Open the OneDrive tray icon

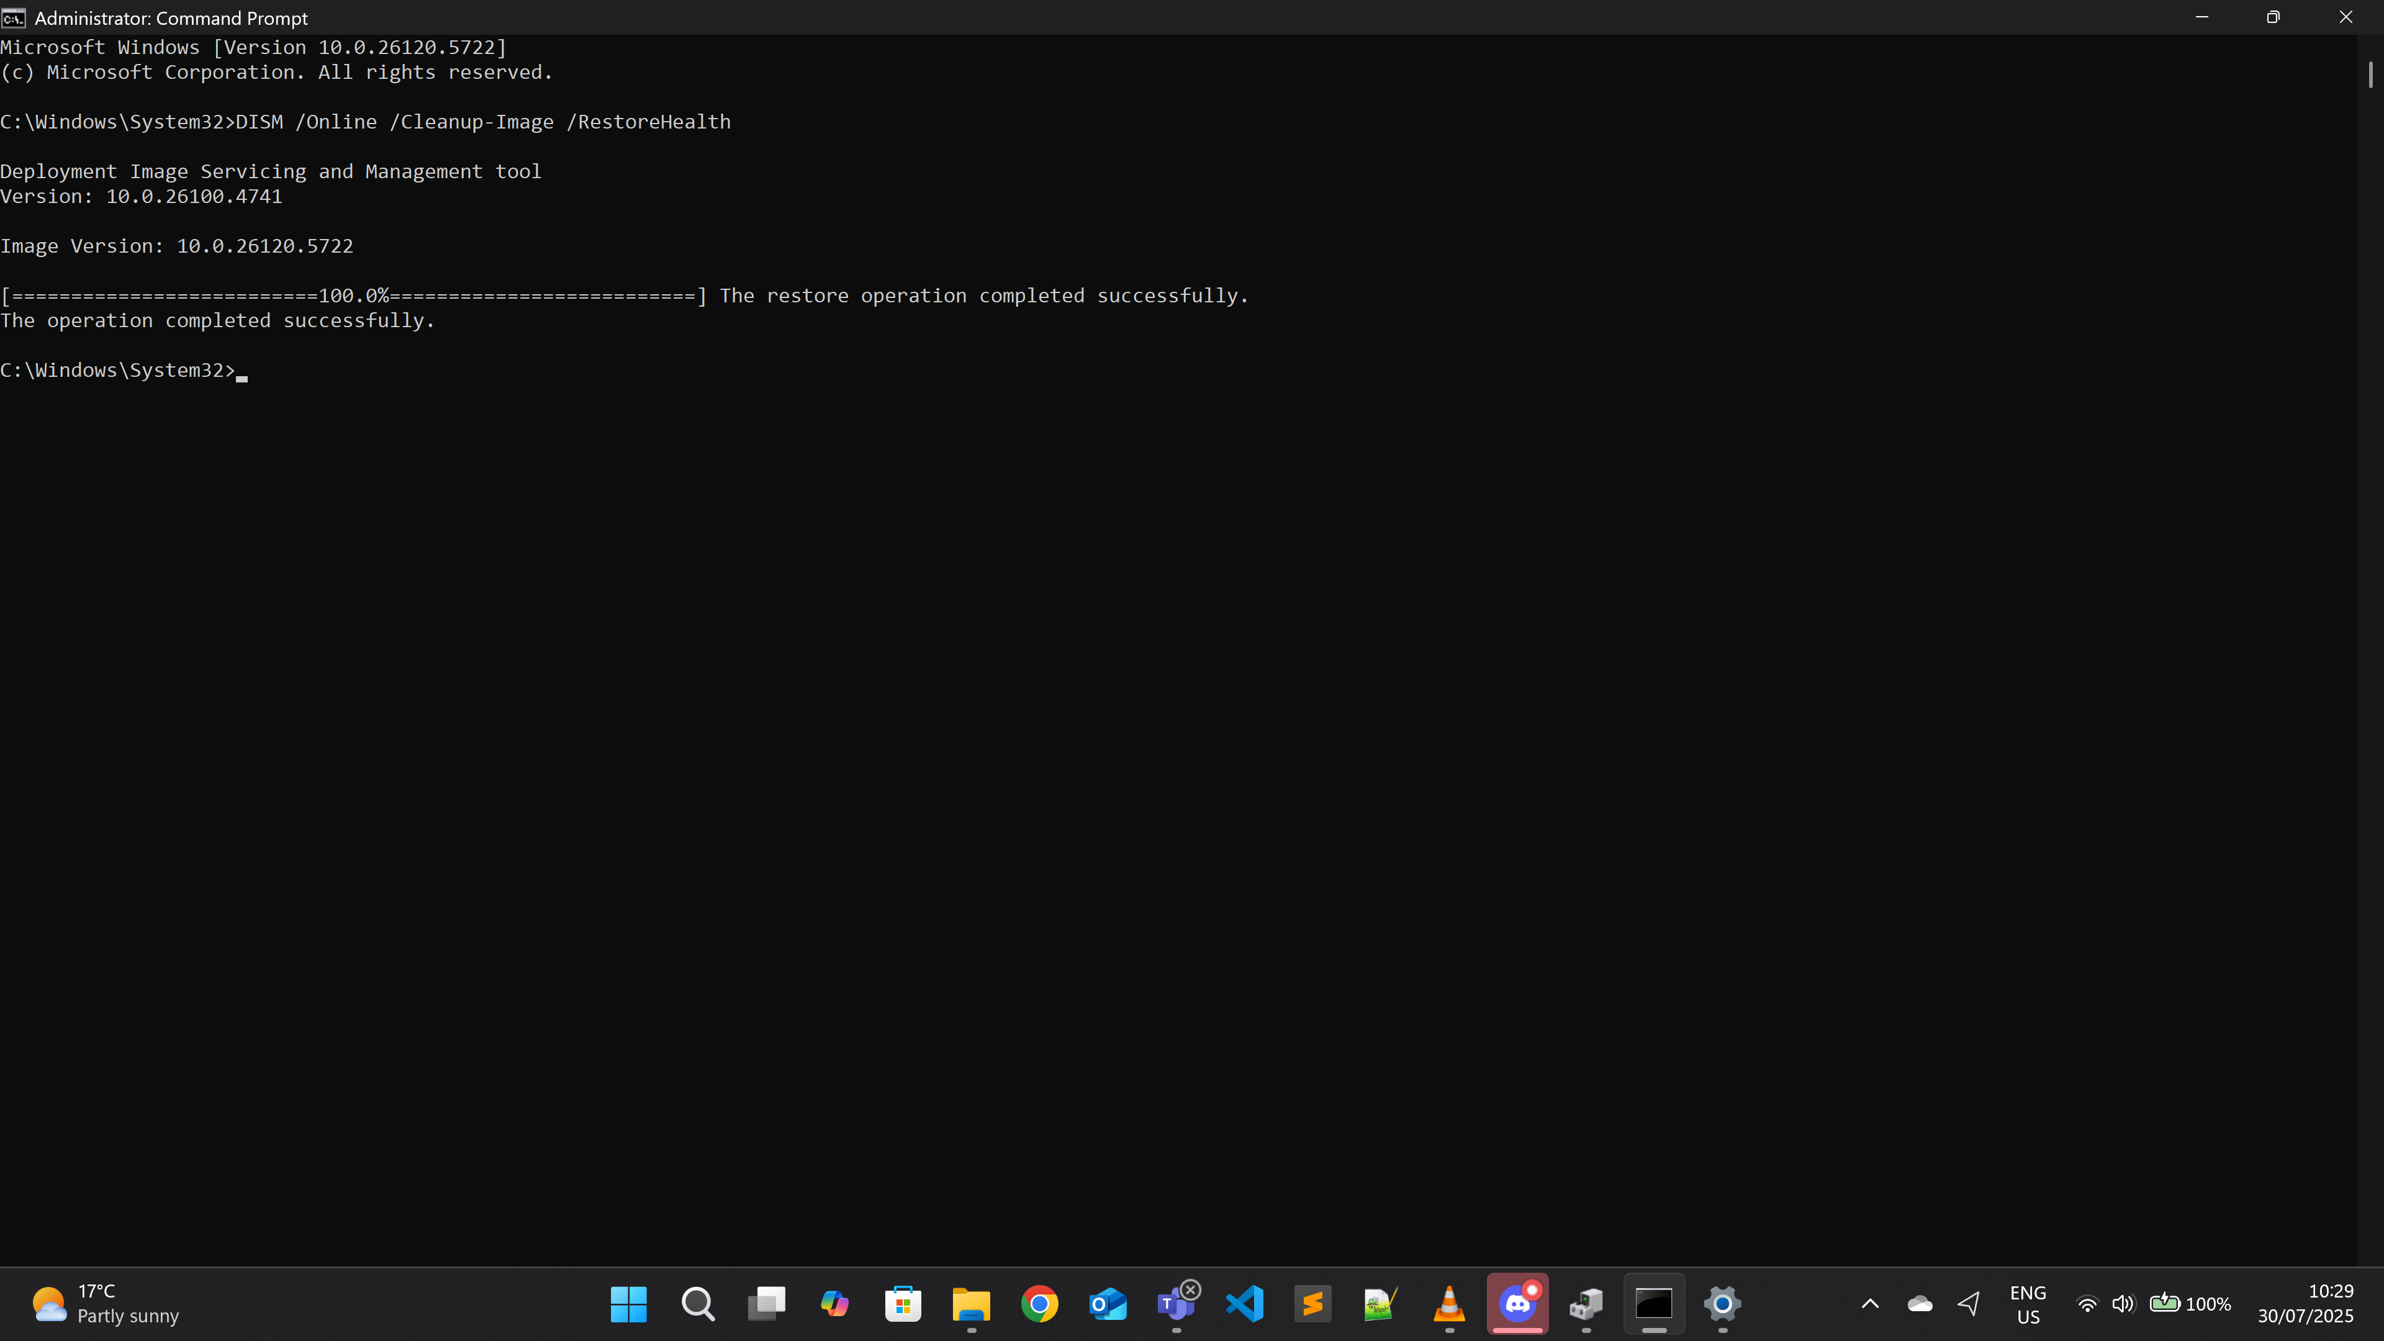click(1920, 1304)
